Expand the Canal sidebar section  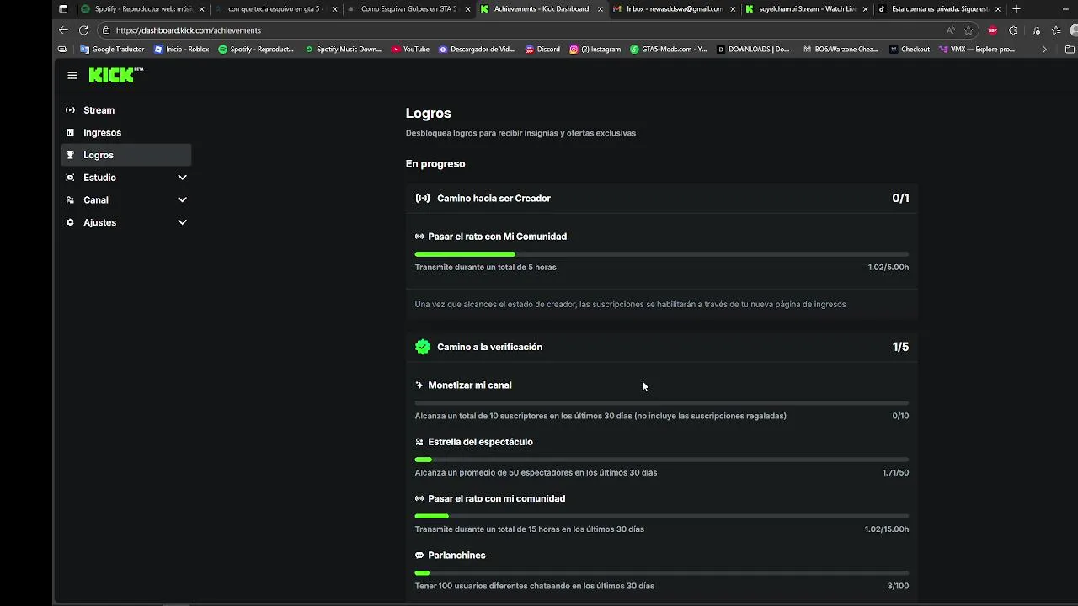point(182,200)
